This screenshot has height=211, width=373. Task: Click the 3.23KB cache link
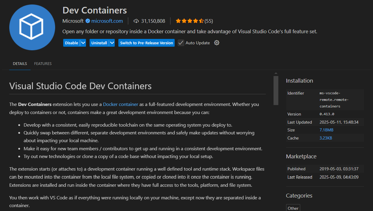click(326, 138)
